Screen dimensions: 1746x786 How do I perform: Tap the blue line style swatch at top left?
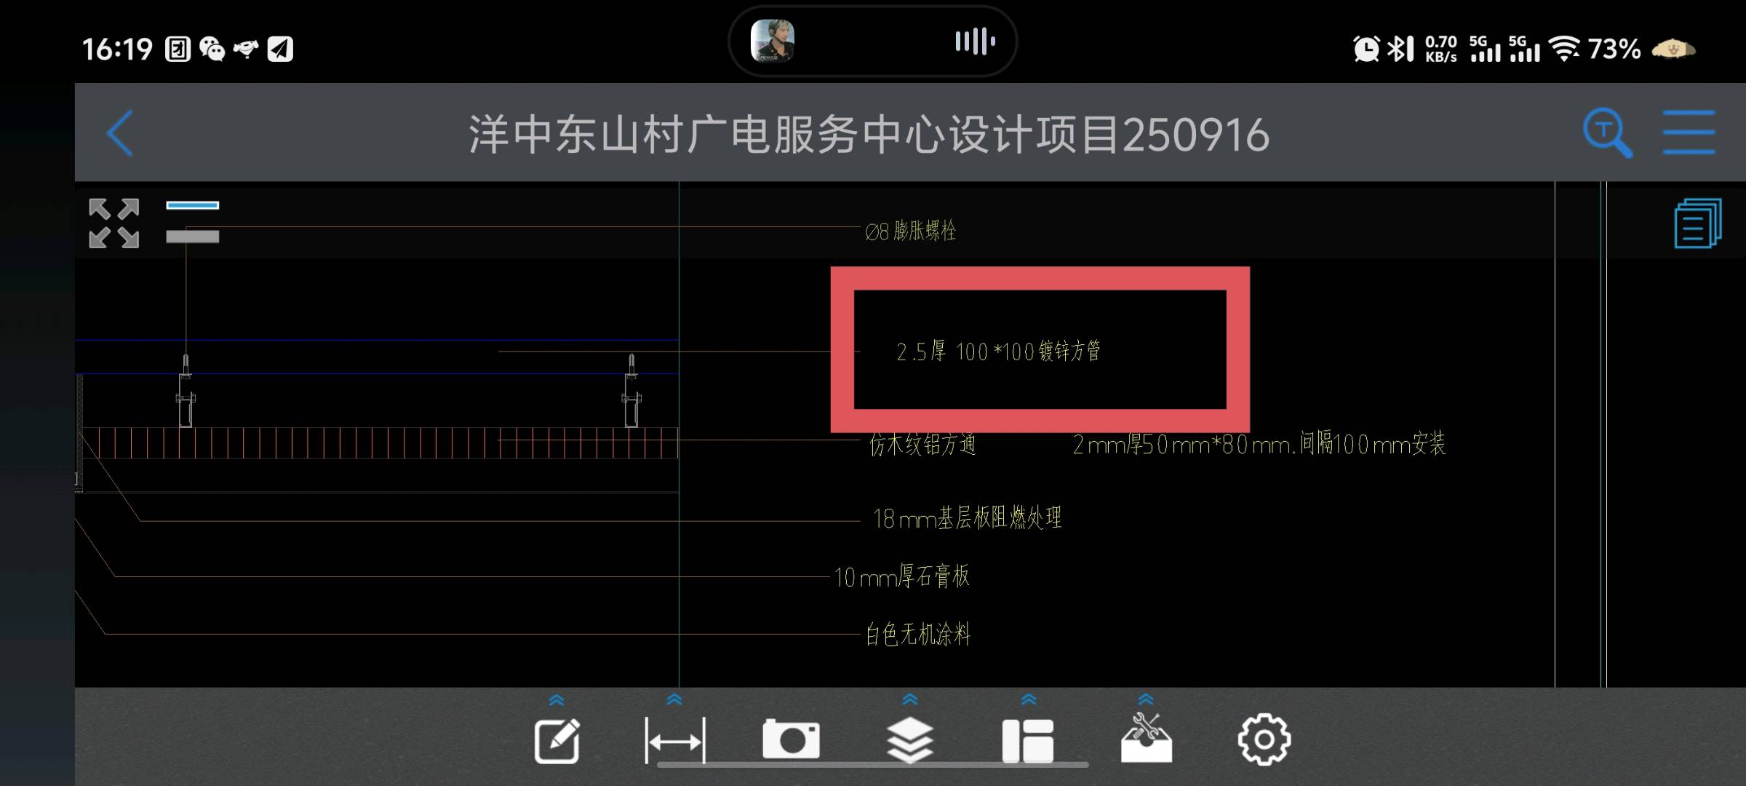[x=192, y=206]
